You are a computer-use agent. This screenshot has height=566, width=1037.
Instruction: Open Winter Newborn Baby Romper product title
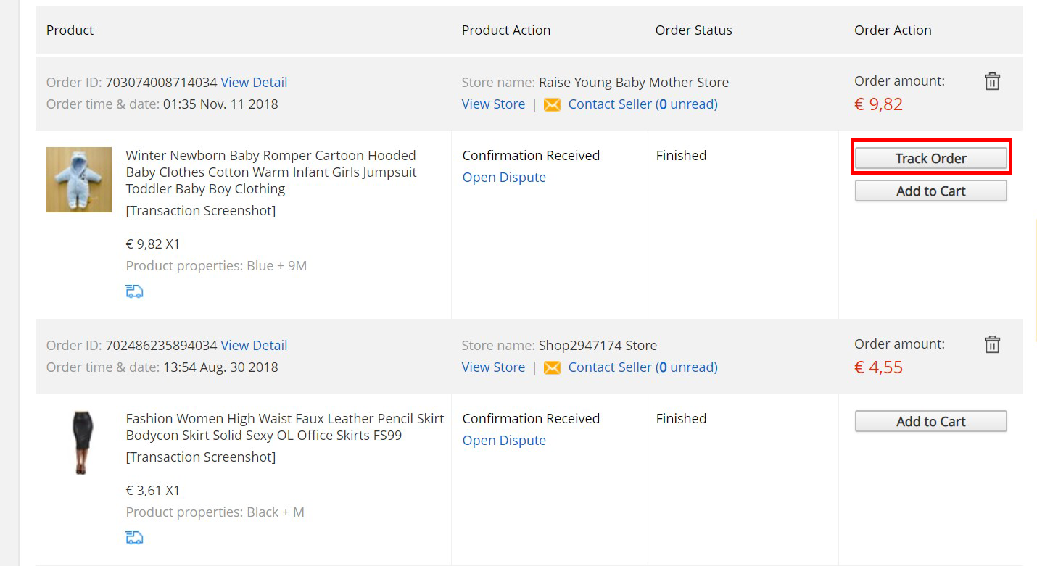point(271,172)
